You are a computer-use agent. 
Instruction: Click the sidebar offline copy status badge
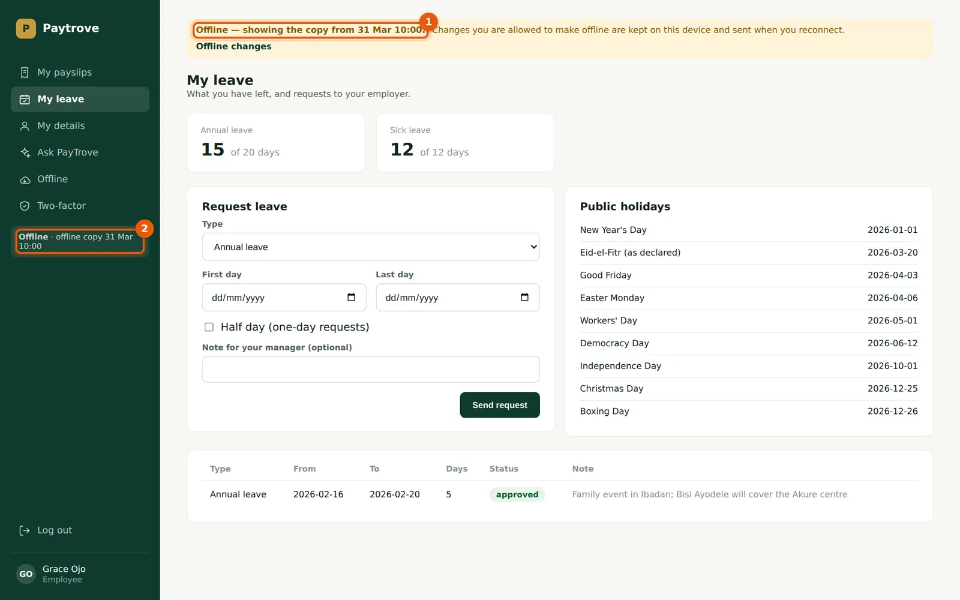click(80, 241)
